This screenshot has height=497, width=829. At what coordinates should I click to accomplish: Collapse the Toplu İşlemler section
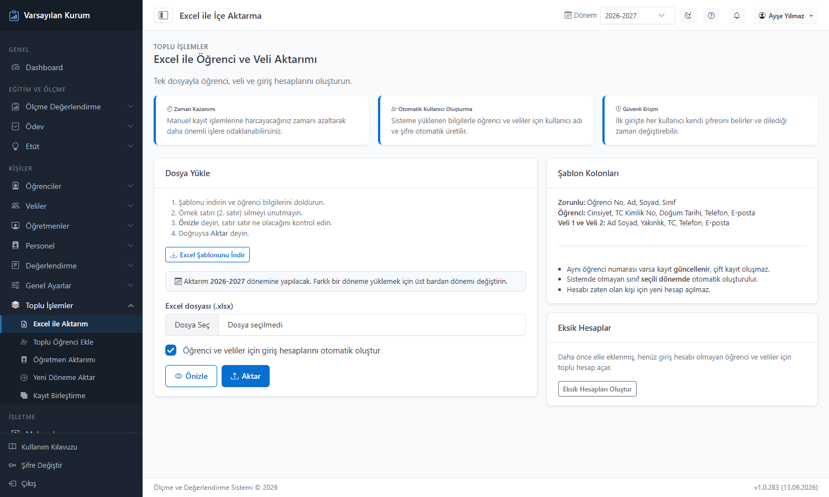tap(71, 305)
